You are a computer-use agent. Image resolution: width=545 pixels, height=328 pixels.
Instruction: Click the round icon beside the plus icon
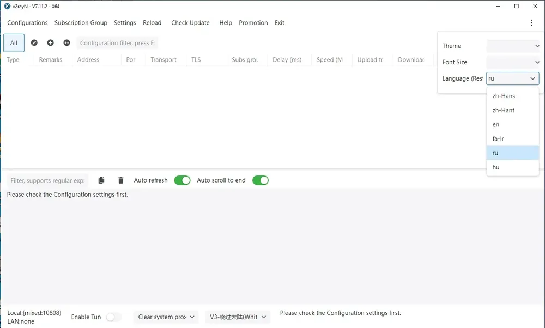(x=66, y=42)
